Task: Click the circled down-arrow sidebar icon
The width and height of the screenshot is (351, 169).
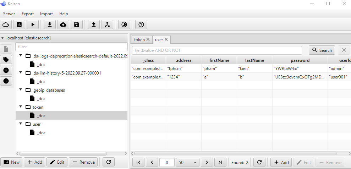Action: tap(6, 71)
